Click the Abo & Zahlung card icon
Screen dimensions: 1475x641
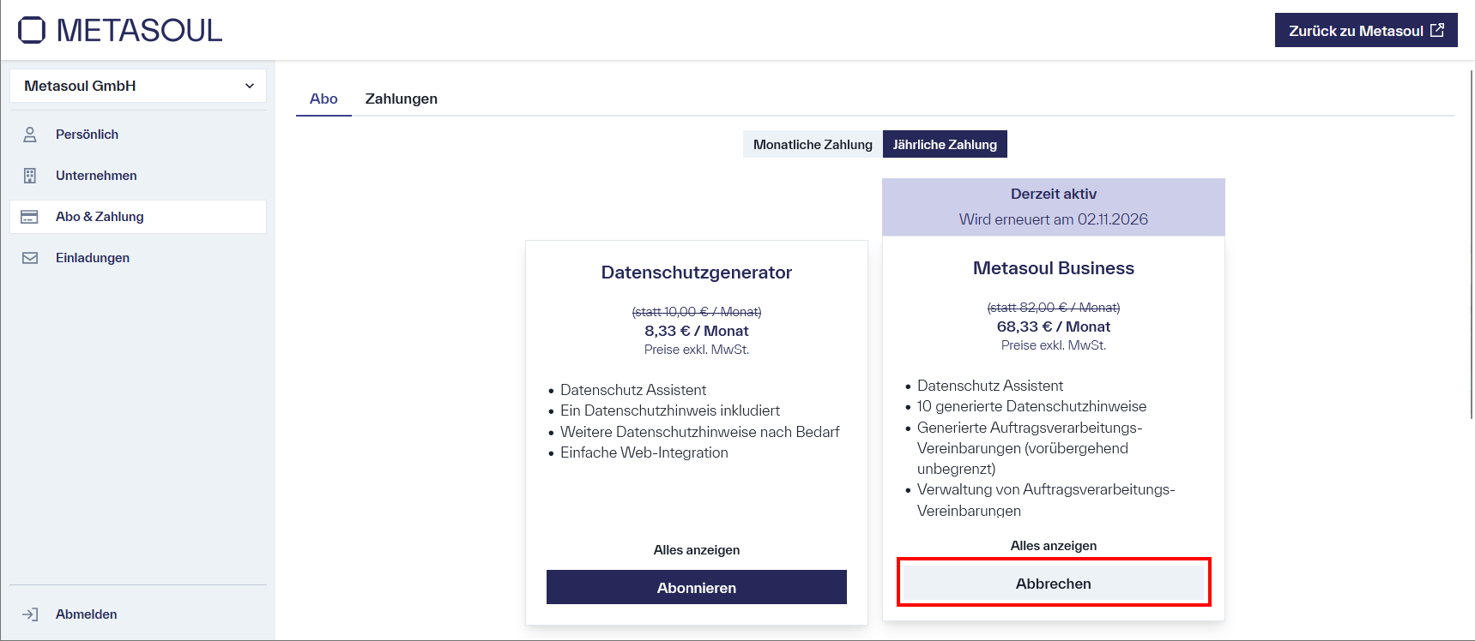(x=29, y=217)
